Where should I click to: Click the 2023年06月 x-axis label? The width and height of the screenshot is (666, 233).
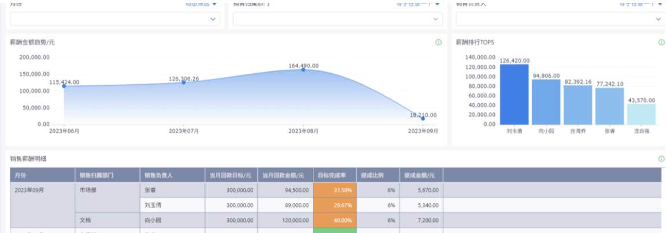pos(64,131)
